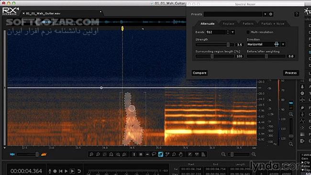Zoom out on the frequency scale
The width and height of the screenshot is (311, 175).
point(291,144)
